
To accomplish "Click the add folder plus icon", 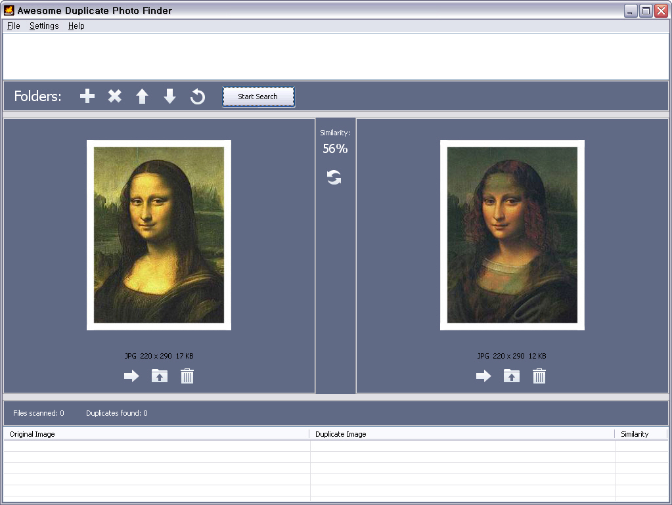I will coord(87,96).
